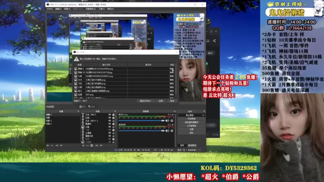Open the 帮助(H) menu
Image resolution: width=324 pixels, height=182 pixels.
point(111,9)
